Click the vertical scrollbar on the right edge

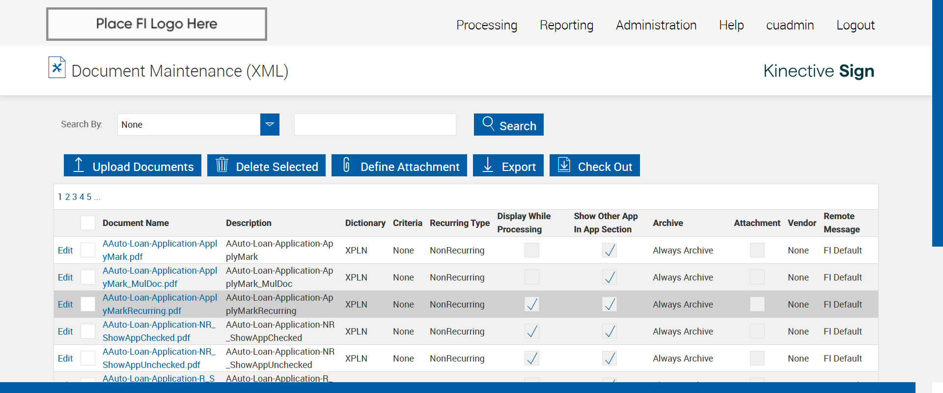tap(937, 123)
